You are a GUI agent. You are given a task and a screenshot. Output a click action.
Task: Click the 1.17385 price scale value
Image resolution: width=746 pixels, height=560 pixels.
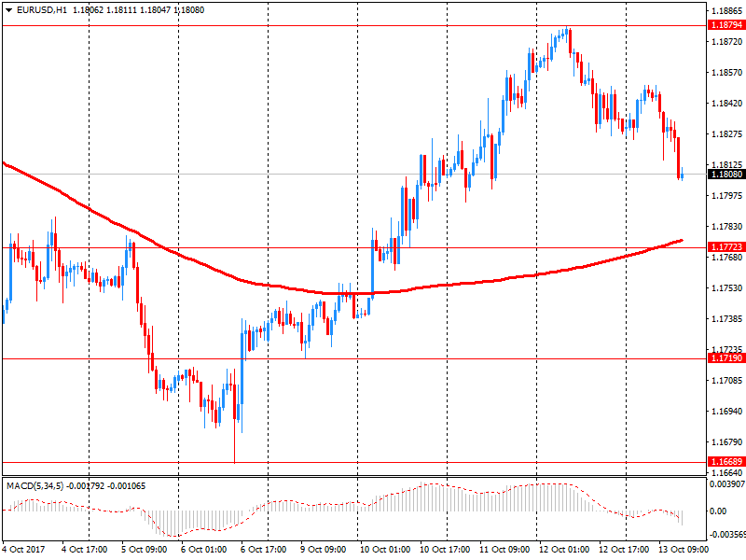[x=727, y=319]
